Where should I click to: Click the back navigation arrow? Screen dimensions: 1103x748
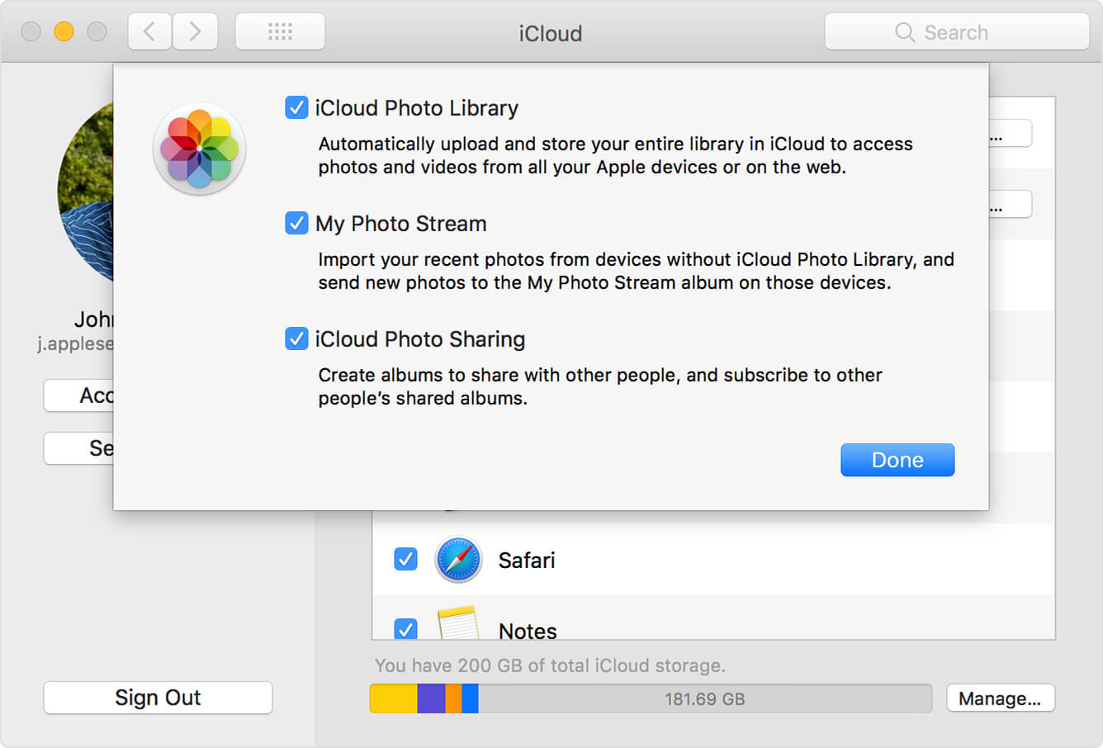coord(149,31)
